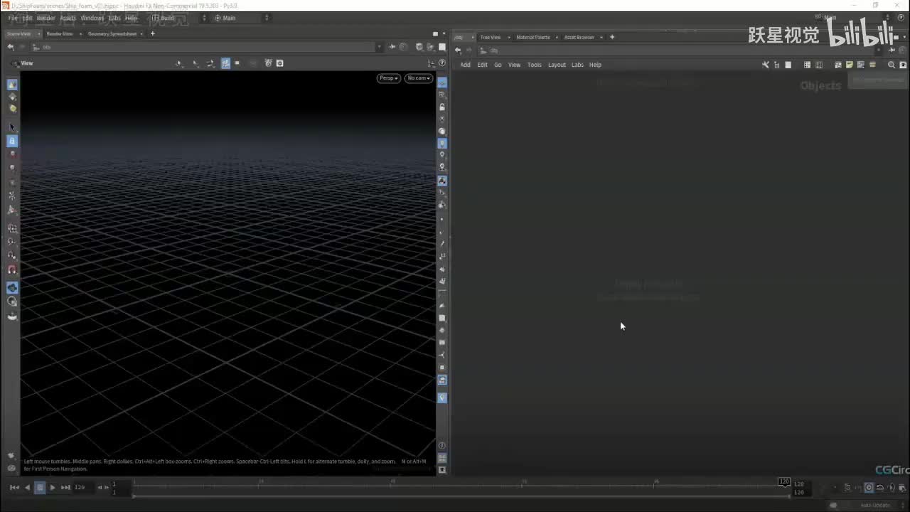Open the network editor Add menu
This screenshot has width=910, height=512.
[x=465, y=65]
